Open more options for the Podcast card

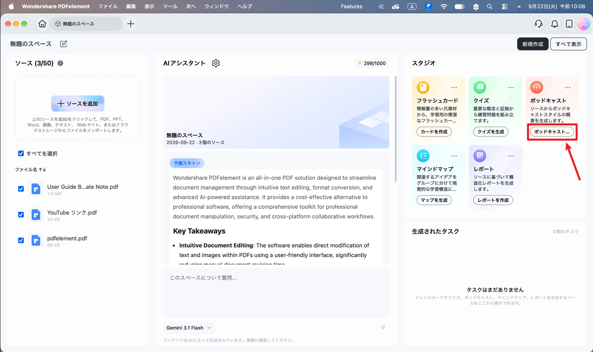pyautogui.click(x=567, y=87)
